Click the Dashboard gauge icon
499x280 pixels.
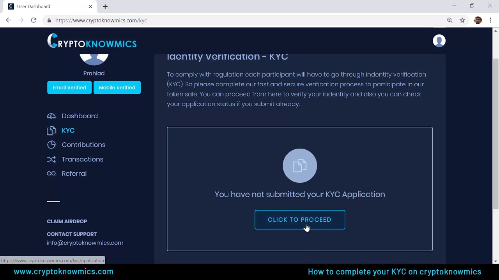[x=51, y=116]
